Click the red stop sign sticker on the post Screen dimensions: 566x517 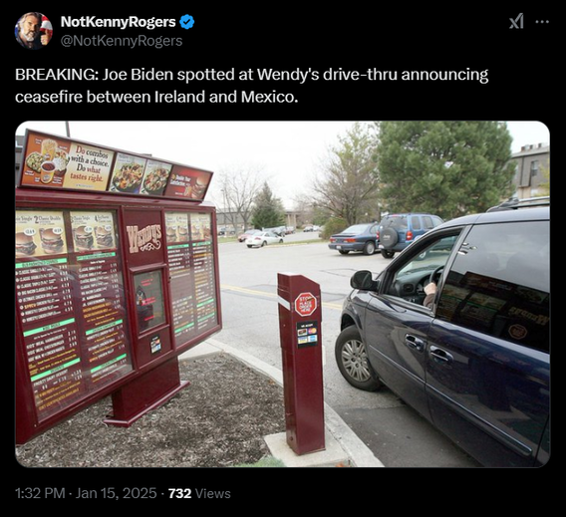pyautogui.click(x=305, y=304)
